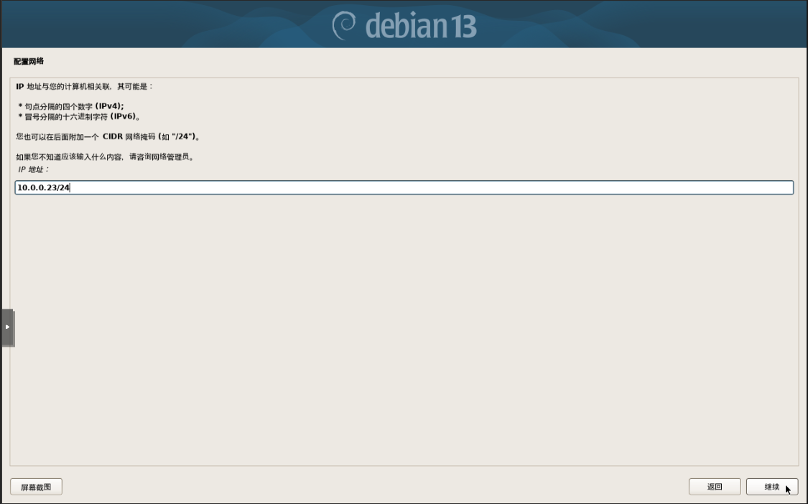Viewport: 808px width, 504px height.
Task: Click the 冒号分隔的十六进制字符 bullet text
Action: click(x=66, y=116)
